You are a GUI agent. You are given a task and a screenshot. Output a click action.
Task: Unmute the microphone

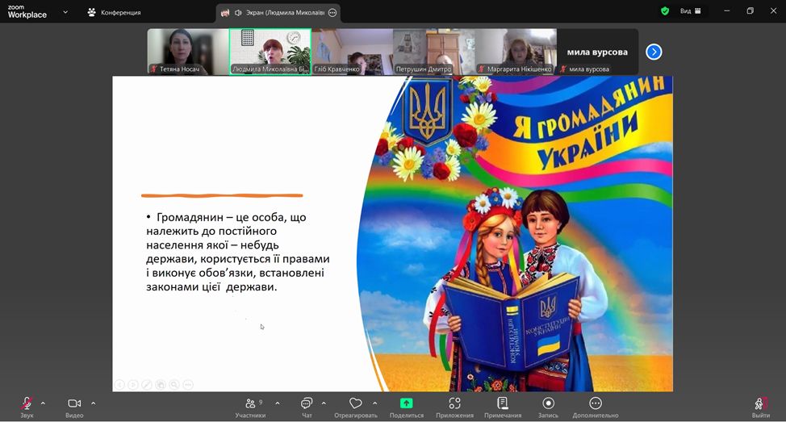click(27, 404)
